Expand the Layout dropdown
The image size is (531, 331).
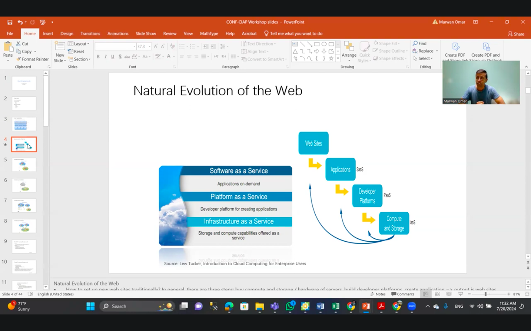click(x=78, y=44)
